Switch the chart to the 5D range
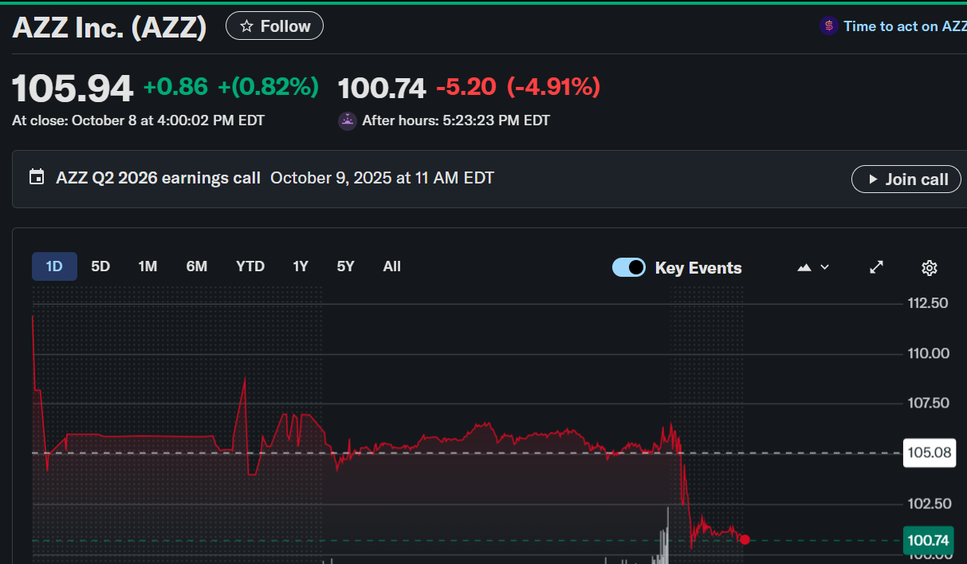 [100, 266]
